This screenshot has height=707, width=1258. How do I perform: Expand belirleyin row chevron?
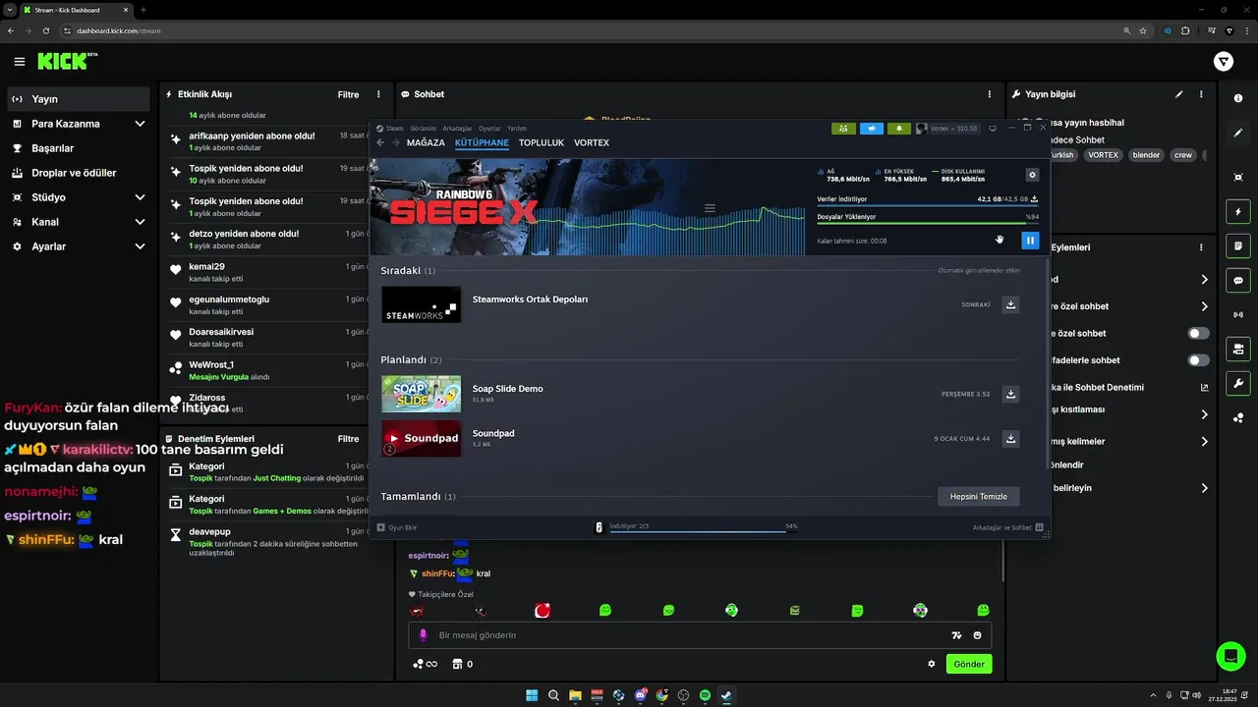click(1205, 488)
